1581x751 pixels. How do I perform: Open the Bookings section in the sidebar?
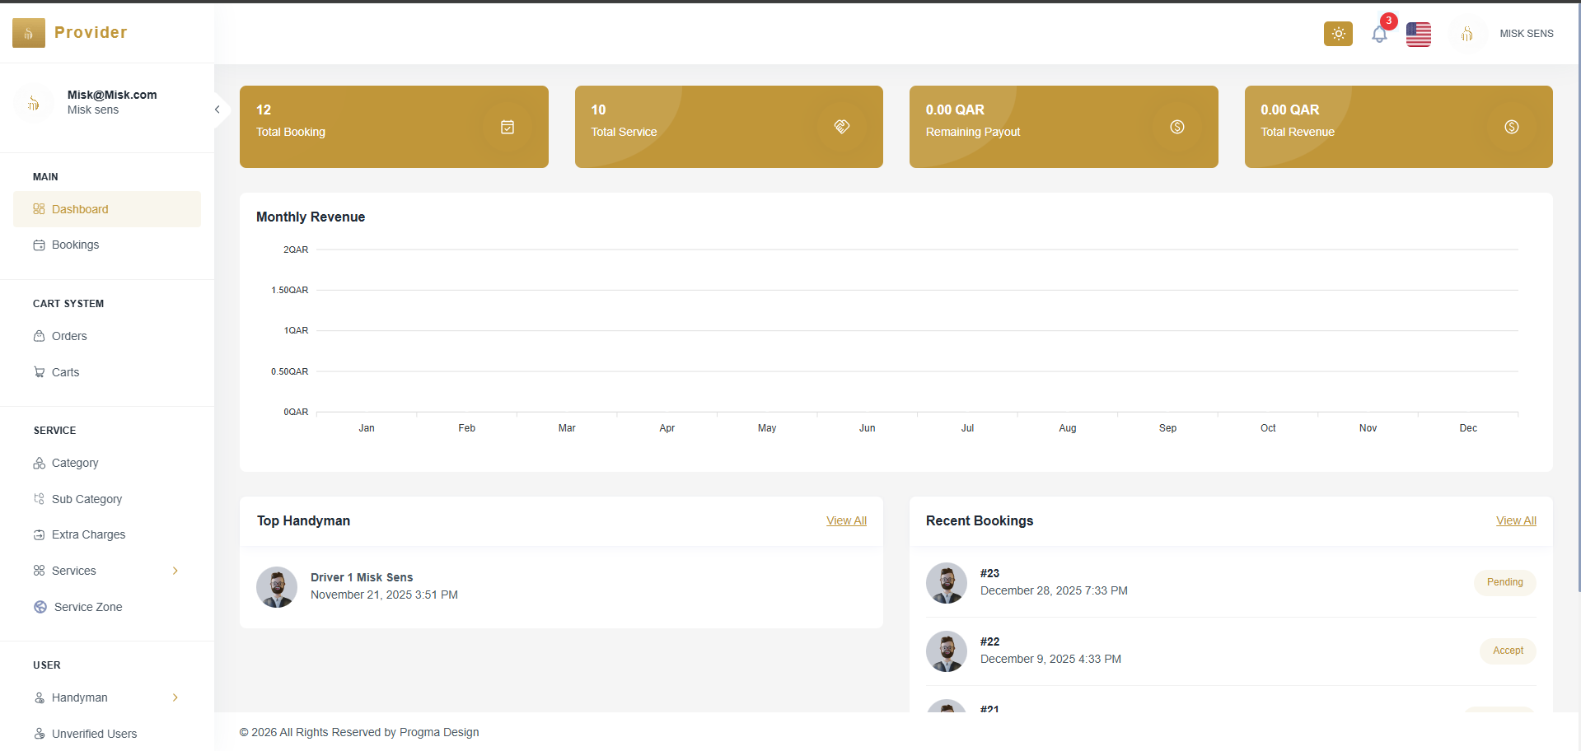pyautogui.click(x=75, y=245)
